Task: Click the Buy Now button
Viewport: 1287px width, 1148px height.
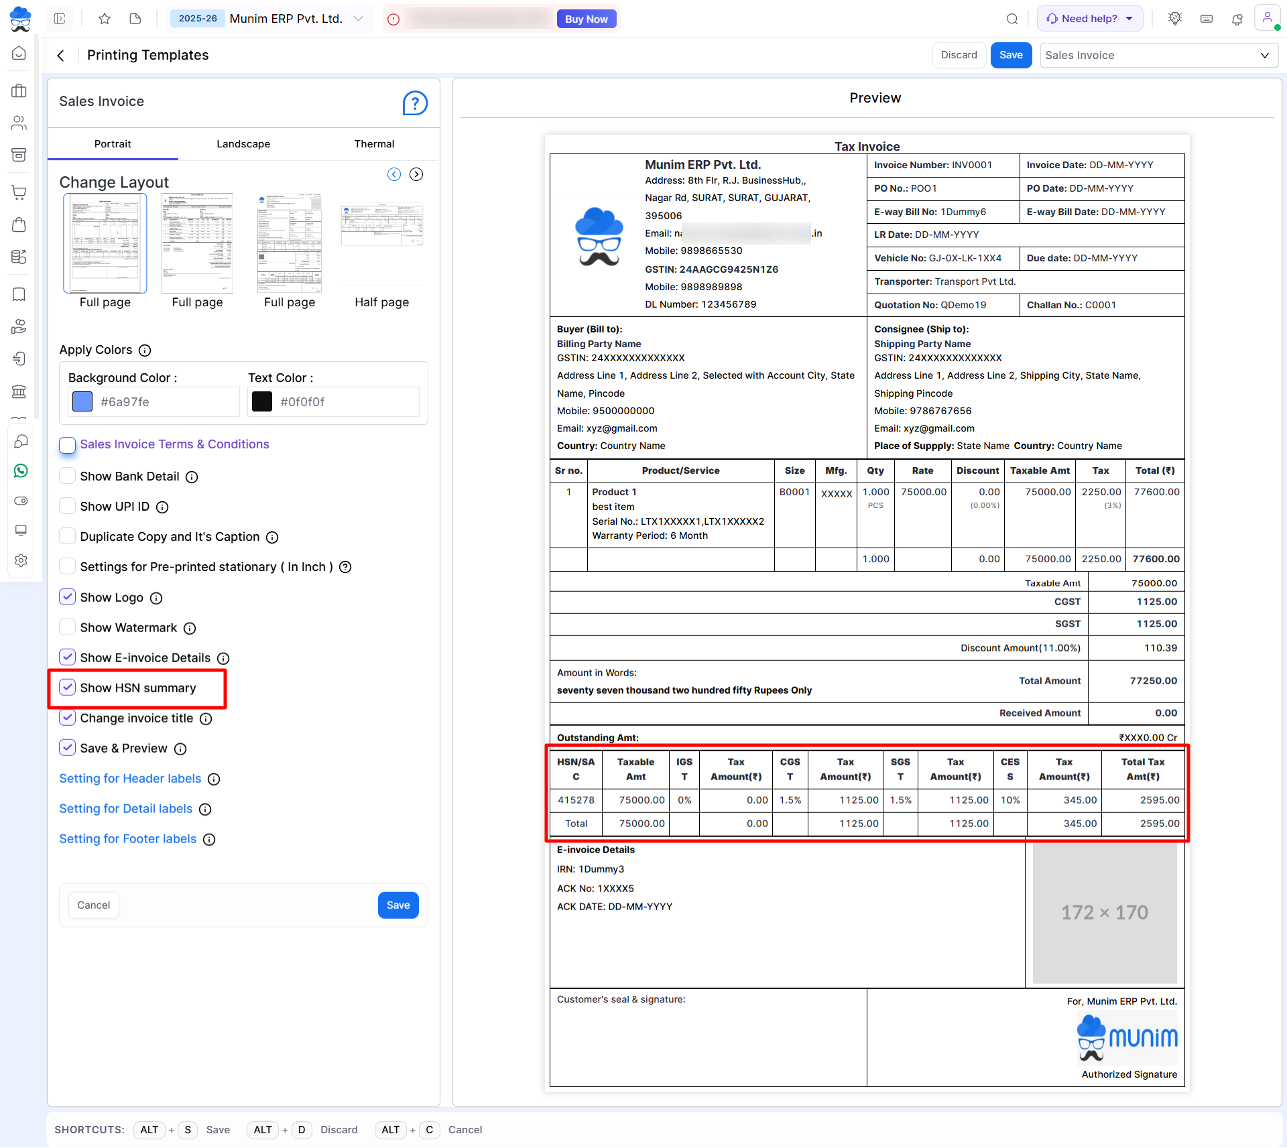Action: (x=586, y=19)
